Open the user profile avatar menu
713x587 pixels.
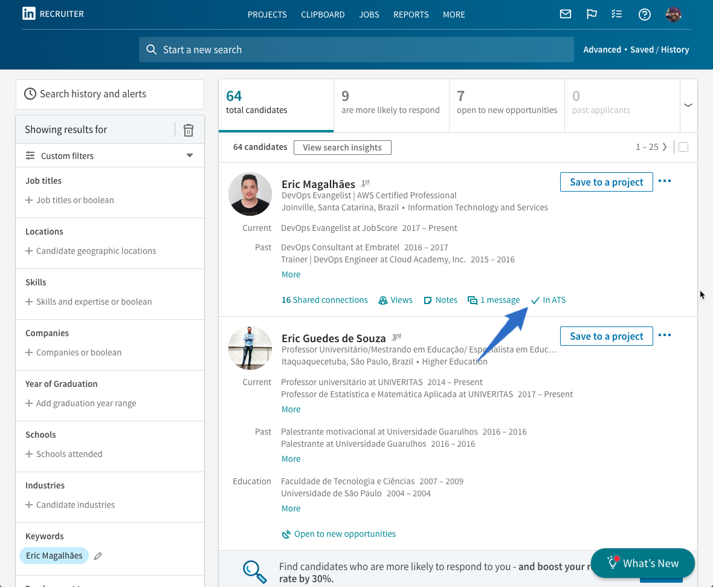pos(674,15)
